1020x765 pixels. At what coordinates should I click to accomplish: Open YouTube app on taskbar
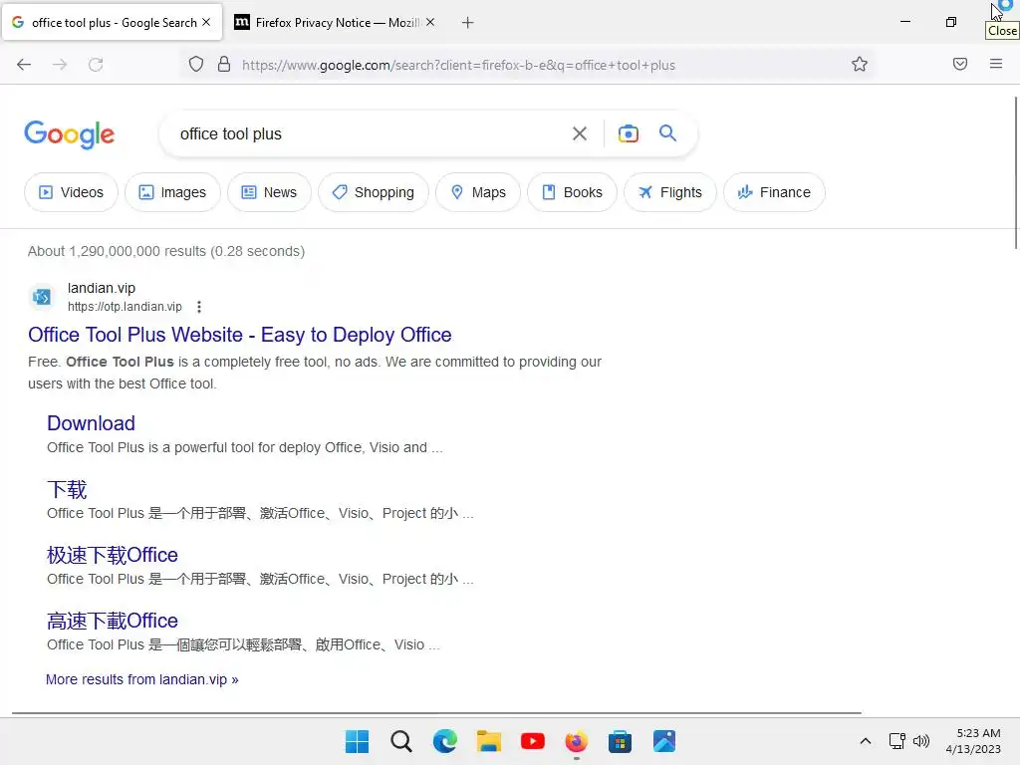533,741
